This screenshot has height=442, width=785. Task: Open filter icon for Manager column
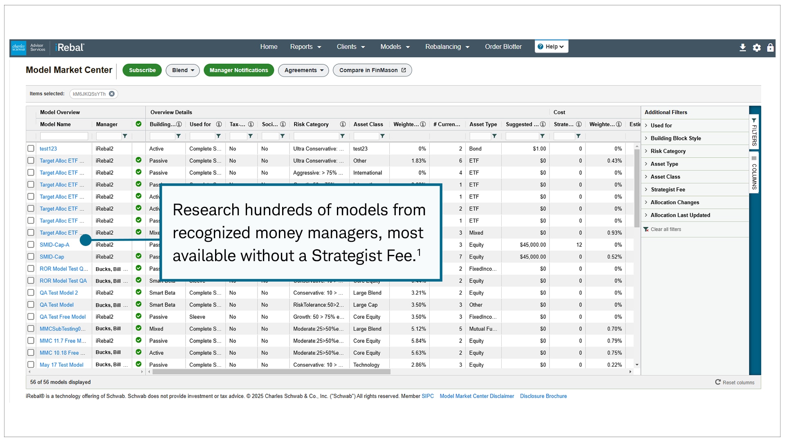125,136
